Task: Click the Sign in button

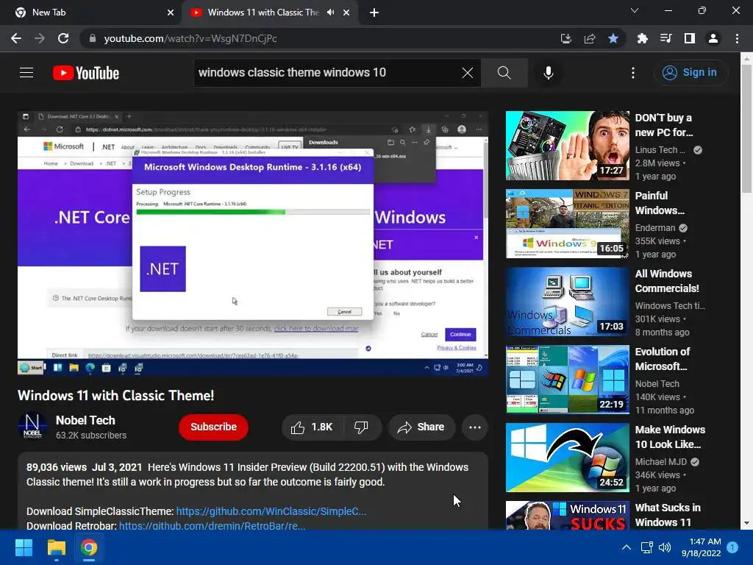Action: pyautogui.click(x=690, y=73)
